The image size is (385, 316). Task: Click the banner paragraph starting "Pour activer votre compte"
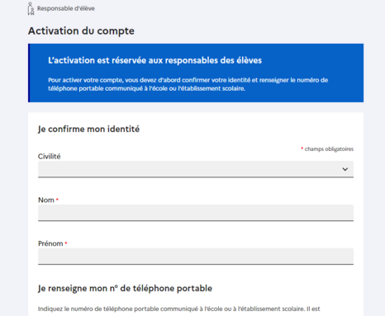coord(188,84)
